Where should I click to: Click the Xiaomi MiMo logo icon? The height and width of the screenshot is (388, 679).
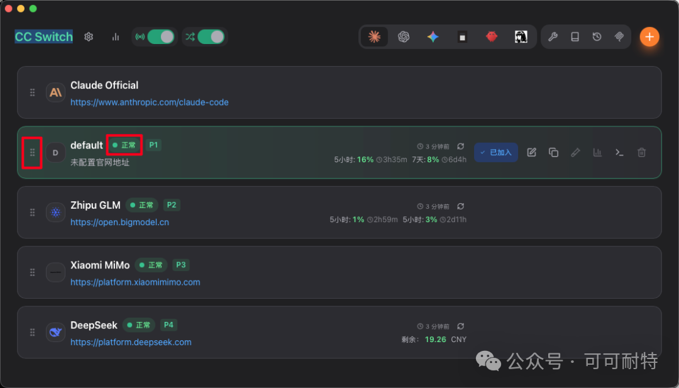tap(55, 272)
